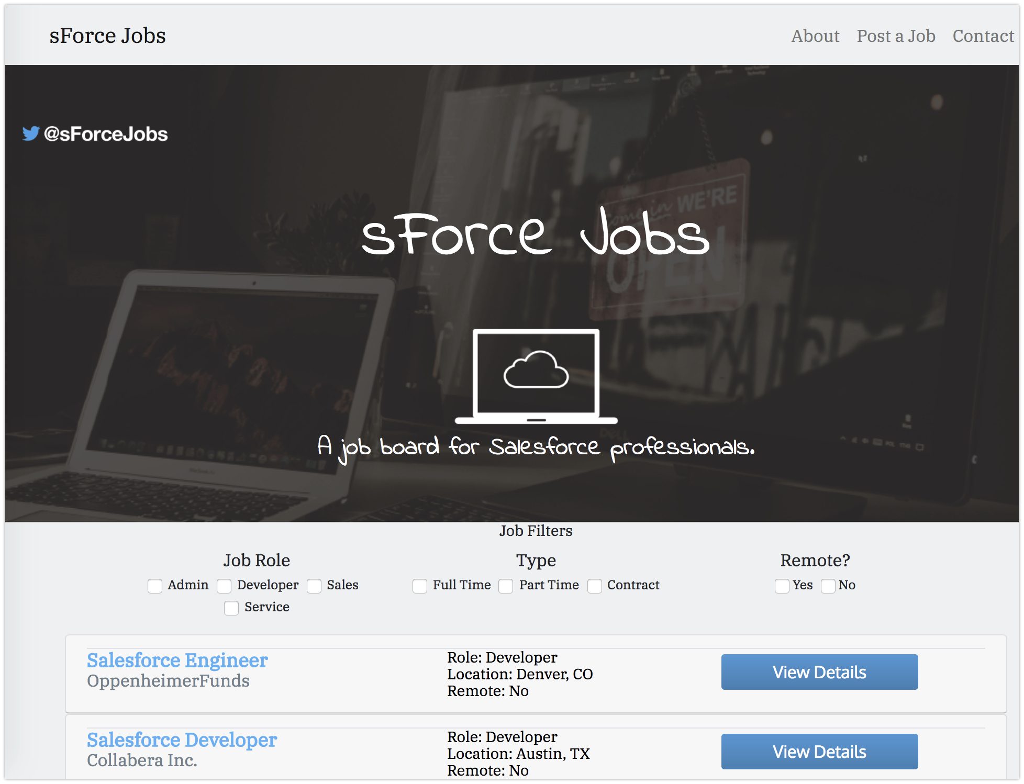
Task: View details for the Collabera Inc. job
Action: 819,752
